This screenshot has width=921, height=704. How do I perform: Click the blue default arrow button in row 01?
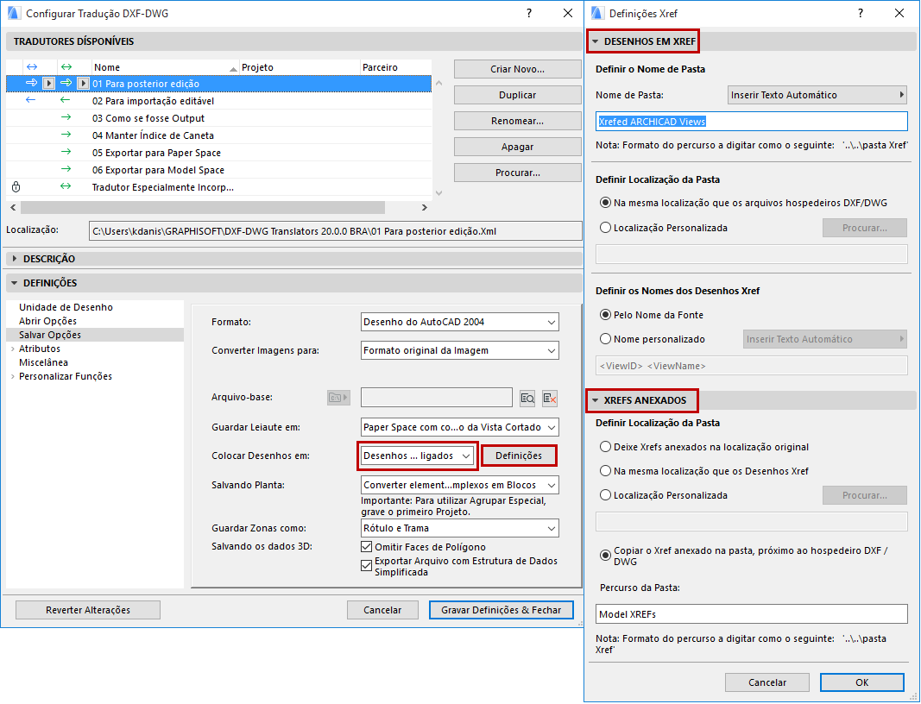[48, 84]
